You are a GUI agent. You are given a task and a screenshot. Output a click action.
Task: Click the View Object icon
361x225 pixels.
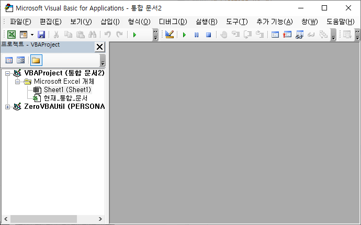tap(21, 60)
